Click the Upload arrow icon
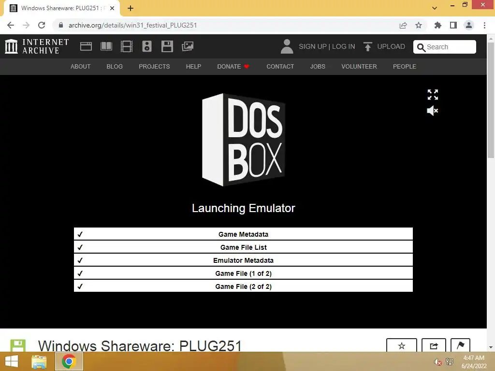 click(367, 46)
